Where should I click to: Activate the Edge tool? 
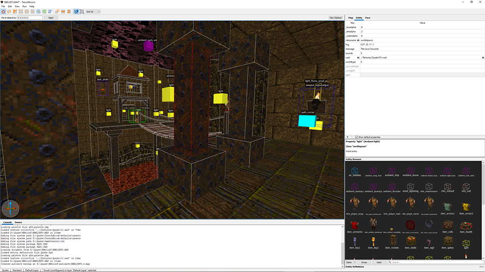[x=27, y=12]
